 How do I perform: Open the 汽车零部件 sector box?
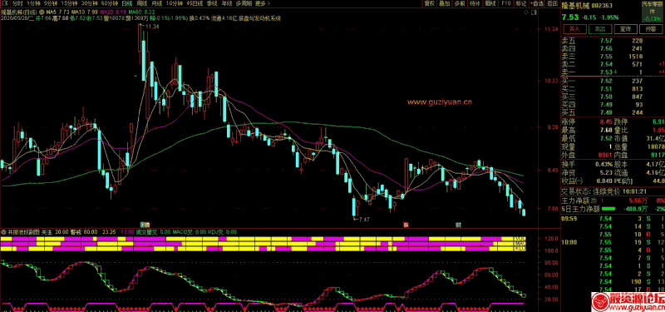tap(653, 11)
